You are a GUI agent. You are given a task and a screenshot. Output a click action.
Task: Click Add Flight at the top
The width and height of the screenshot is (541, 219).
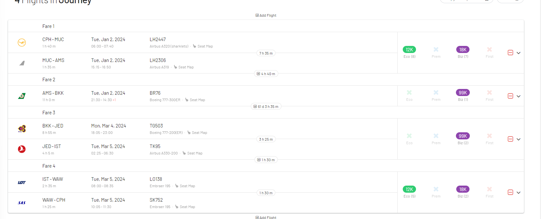[x=266, y=15]
